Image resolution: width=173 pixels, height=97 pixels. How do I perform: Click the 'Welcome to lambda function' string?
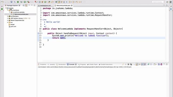pos(90,36)
